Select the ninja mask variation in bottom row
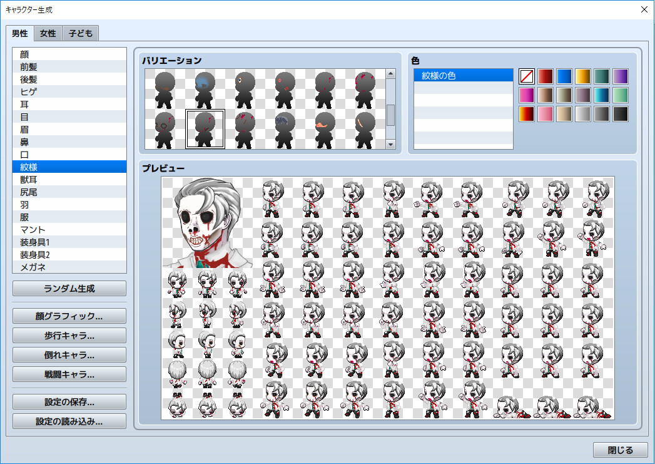The height and width of the screenshot is (464, 655). (325, 128)
